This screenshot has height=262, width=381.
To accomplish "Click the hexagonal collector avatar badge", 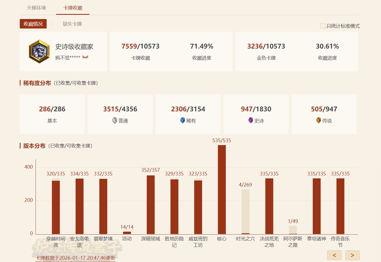I will coord(39,51).
